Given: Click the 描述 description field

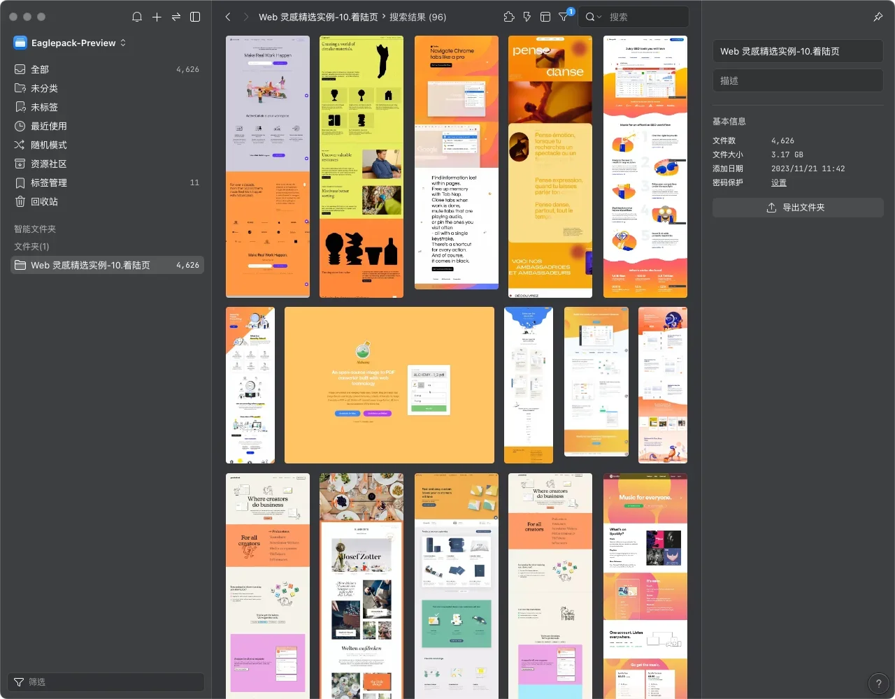Looking at the screenshot, I should tap(797, 80).
